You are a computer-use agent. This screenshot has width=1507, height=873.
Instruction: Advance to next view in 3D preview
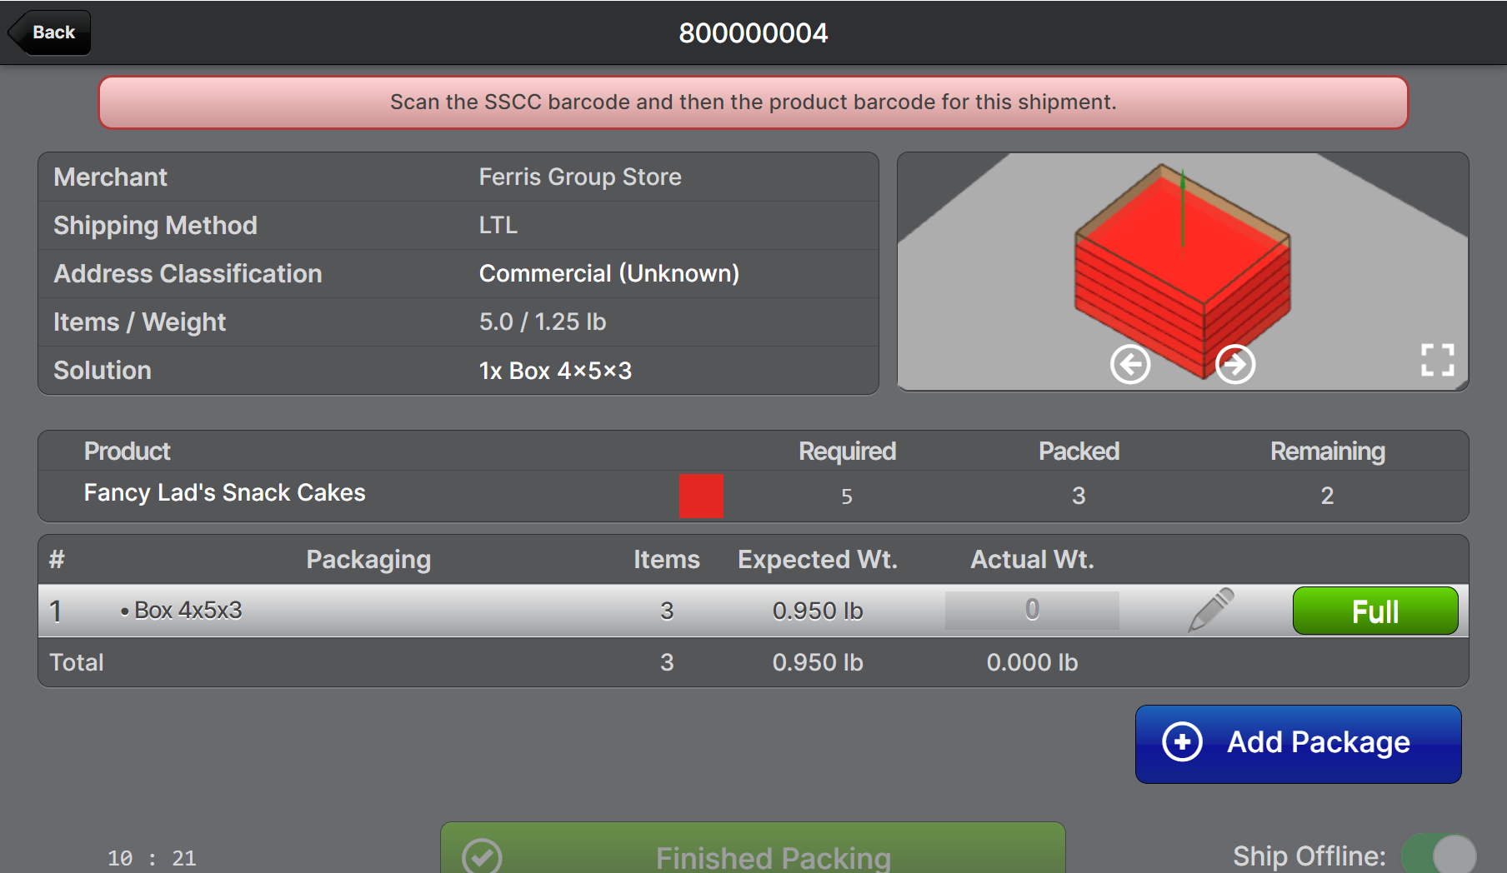[x=1234, y=364]
